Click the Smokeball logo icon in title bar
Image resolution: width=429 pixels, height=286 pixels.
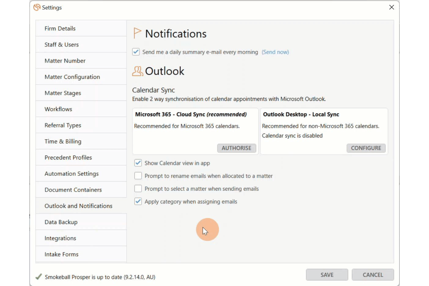[37, 8]
